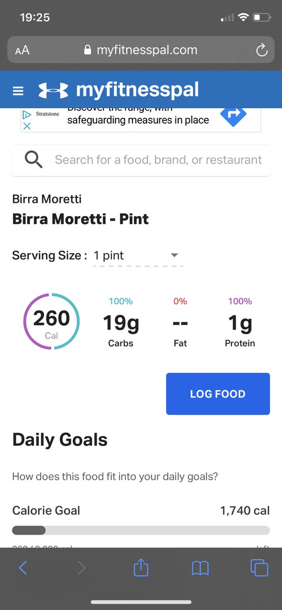Tap the search magnifier icon
This screenshot has height=610, width=282.
[x=34, y=160]
